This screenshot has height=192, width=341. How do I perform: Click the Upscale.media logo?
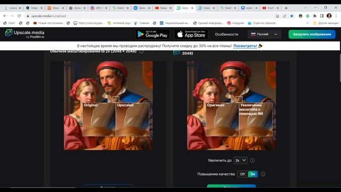coord(25,34)
